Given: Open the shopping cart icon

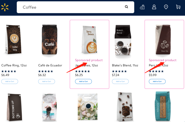Looking at the screenshot, I should [x=178, y=7].
